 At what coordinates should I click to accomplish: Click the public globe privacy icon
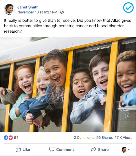[62, 12]
